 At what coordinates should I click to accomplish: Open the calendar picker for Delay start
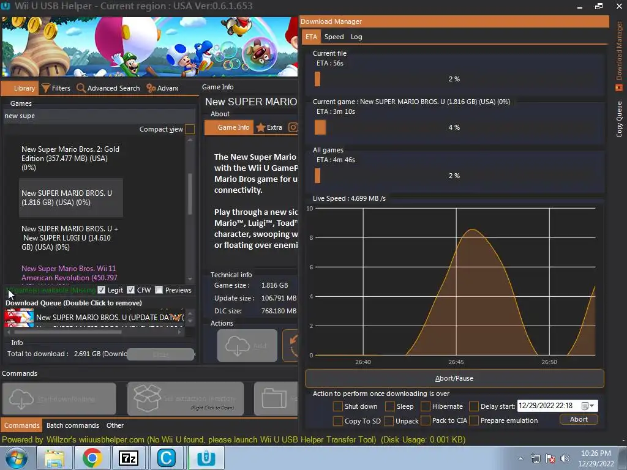pos(585,406)
